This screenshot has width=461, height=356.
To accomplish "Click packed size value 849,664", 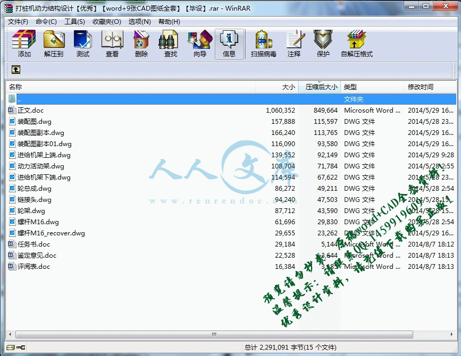I will [325, 111].
